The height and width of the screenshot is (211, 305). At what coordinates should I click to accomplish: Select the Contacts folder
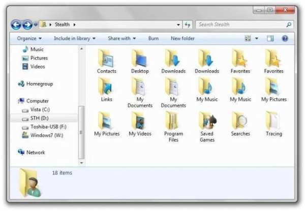pyautogui.click(x=107, y=62)
